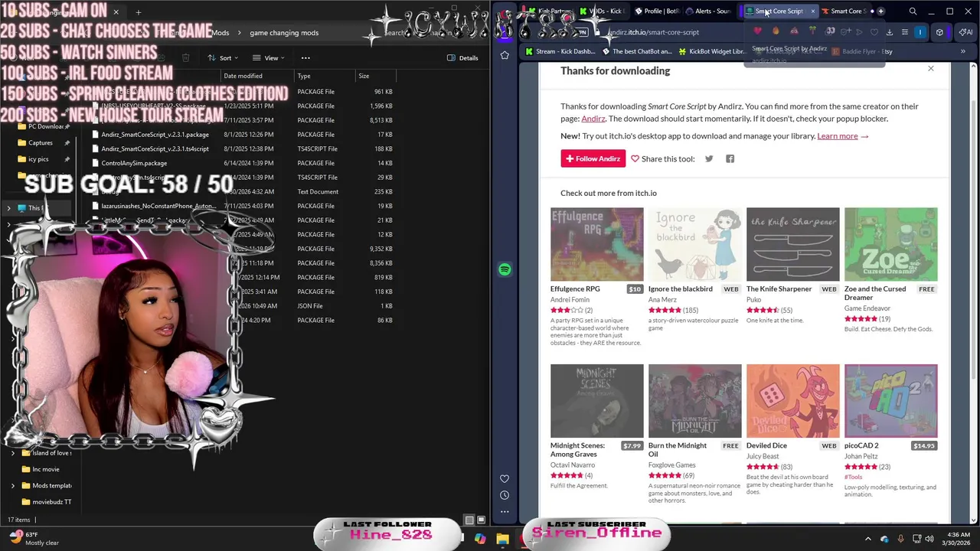Open a new browser tab with plus button
The height and width of the screenshot is (551, 980).
tap(880, 11)
